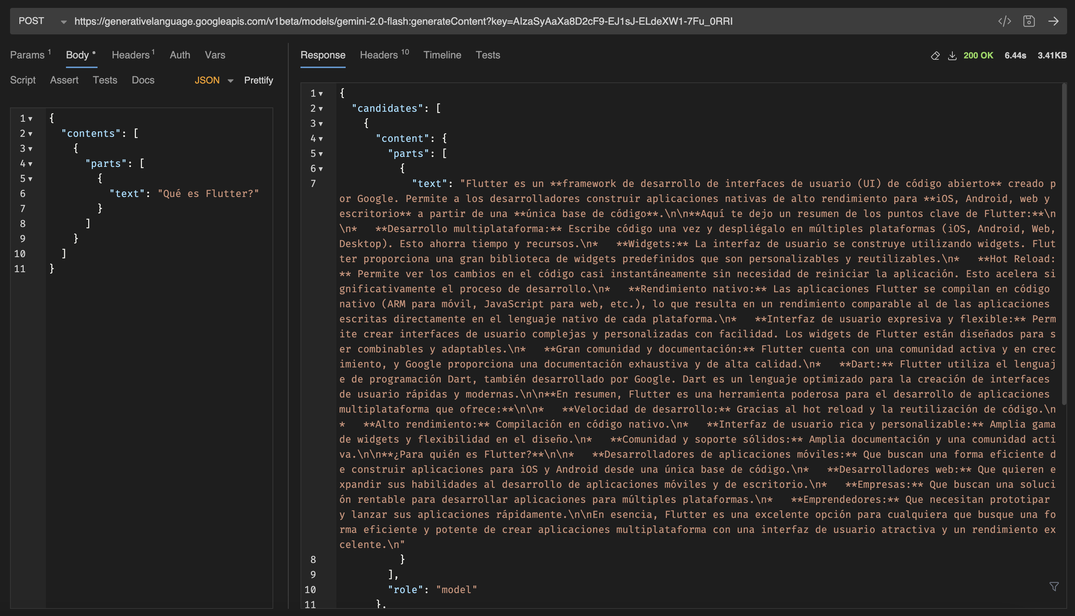This screenshot has width=1075, height=616.
Task: Collapse response line 6 fold arrow
Action: [321, 169]
